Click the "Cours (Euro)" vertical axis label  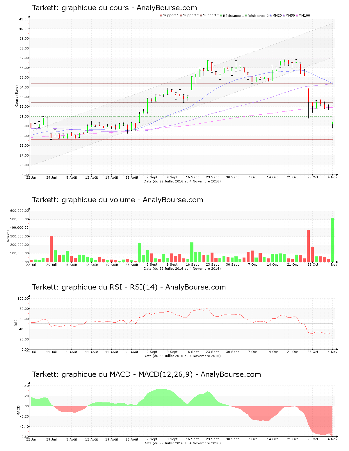(17, 96)
